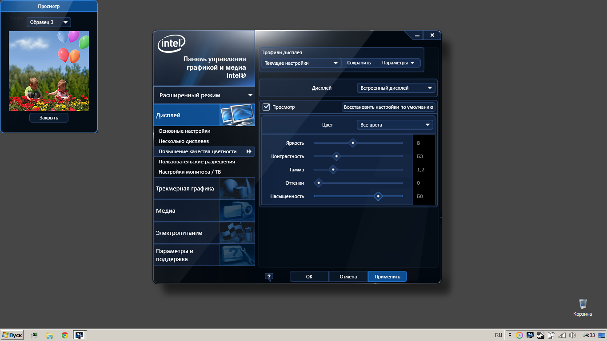Show hidden tray icons with the chevron

click(x=510, y=335)
